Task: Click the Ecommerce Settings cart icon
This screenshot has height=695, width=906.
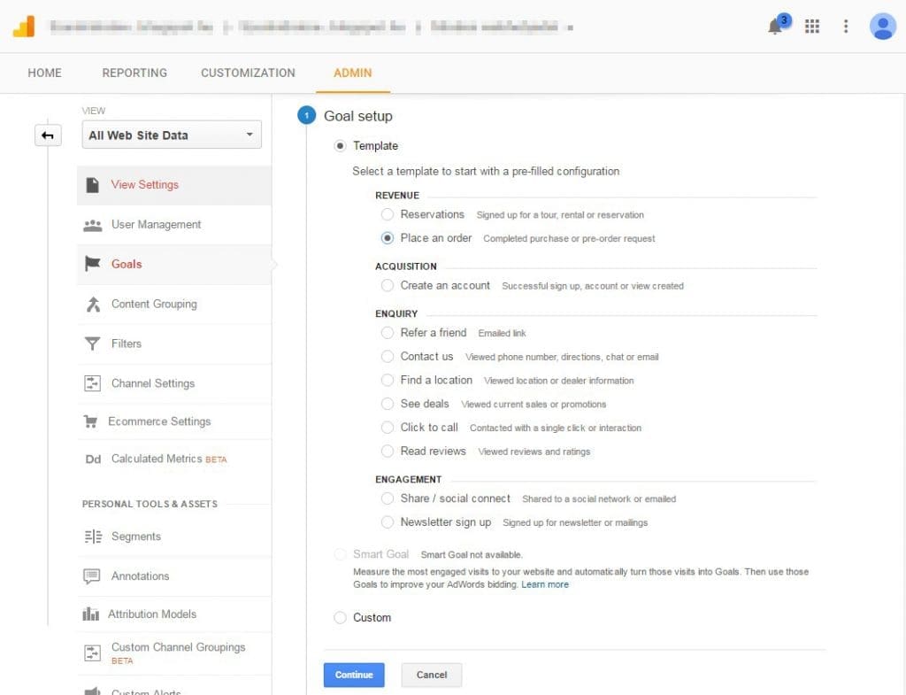Action: click(91, 421)
